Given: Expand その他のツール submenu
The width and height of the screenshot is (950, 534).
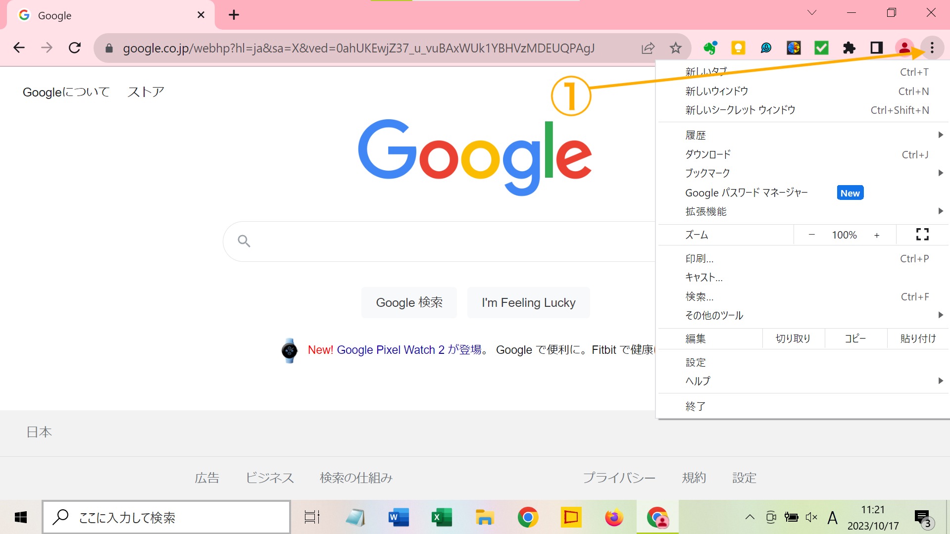Looking at the screenshot, I should point(802,315).
